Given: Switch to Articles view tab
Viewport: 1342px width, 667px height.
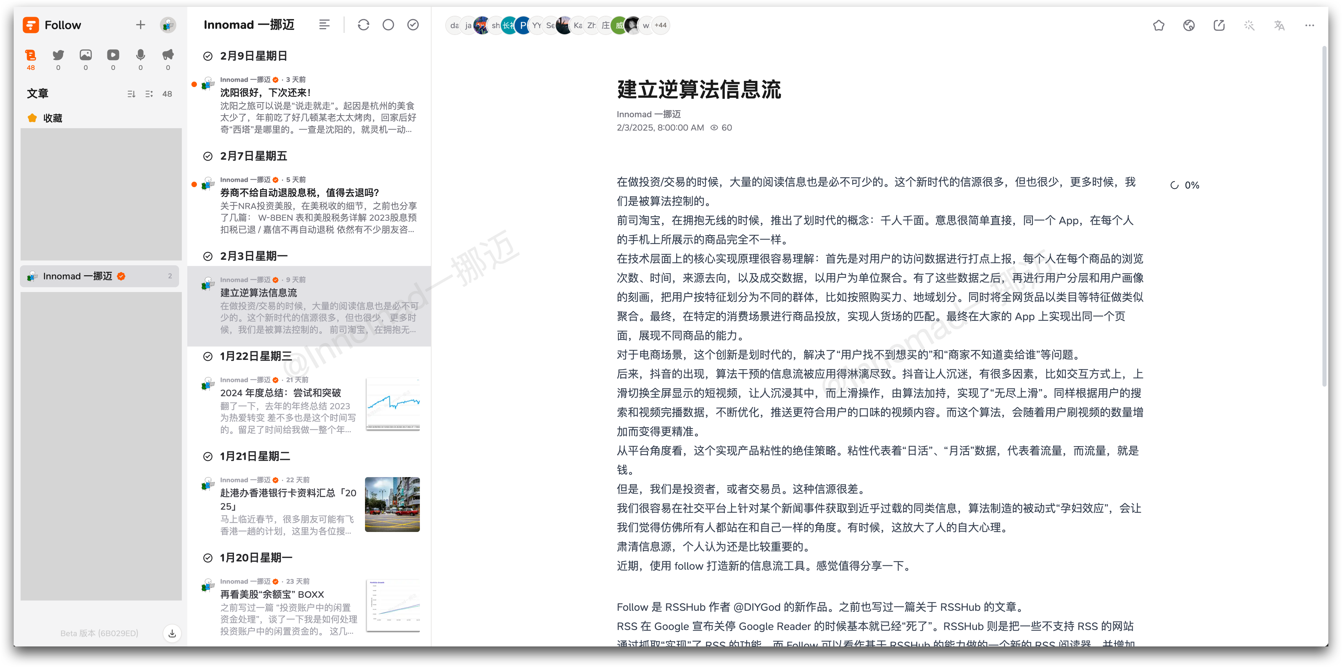Looking at the screenshot, I should click(x=31, y=59).
